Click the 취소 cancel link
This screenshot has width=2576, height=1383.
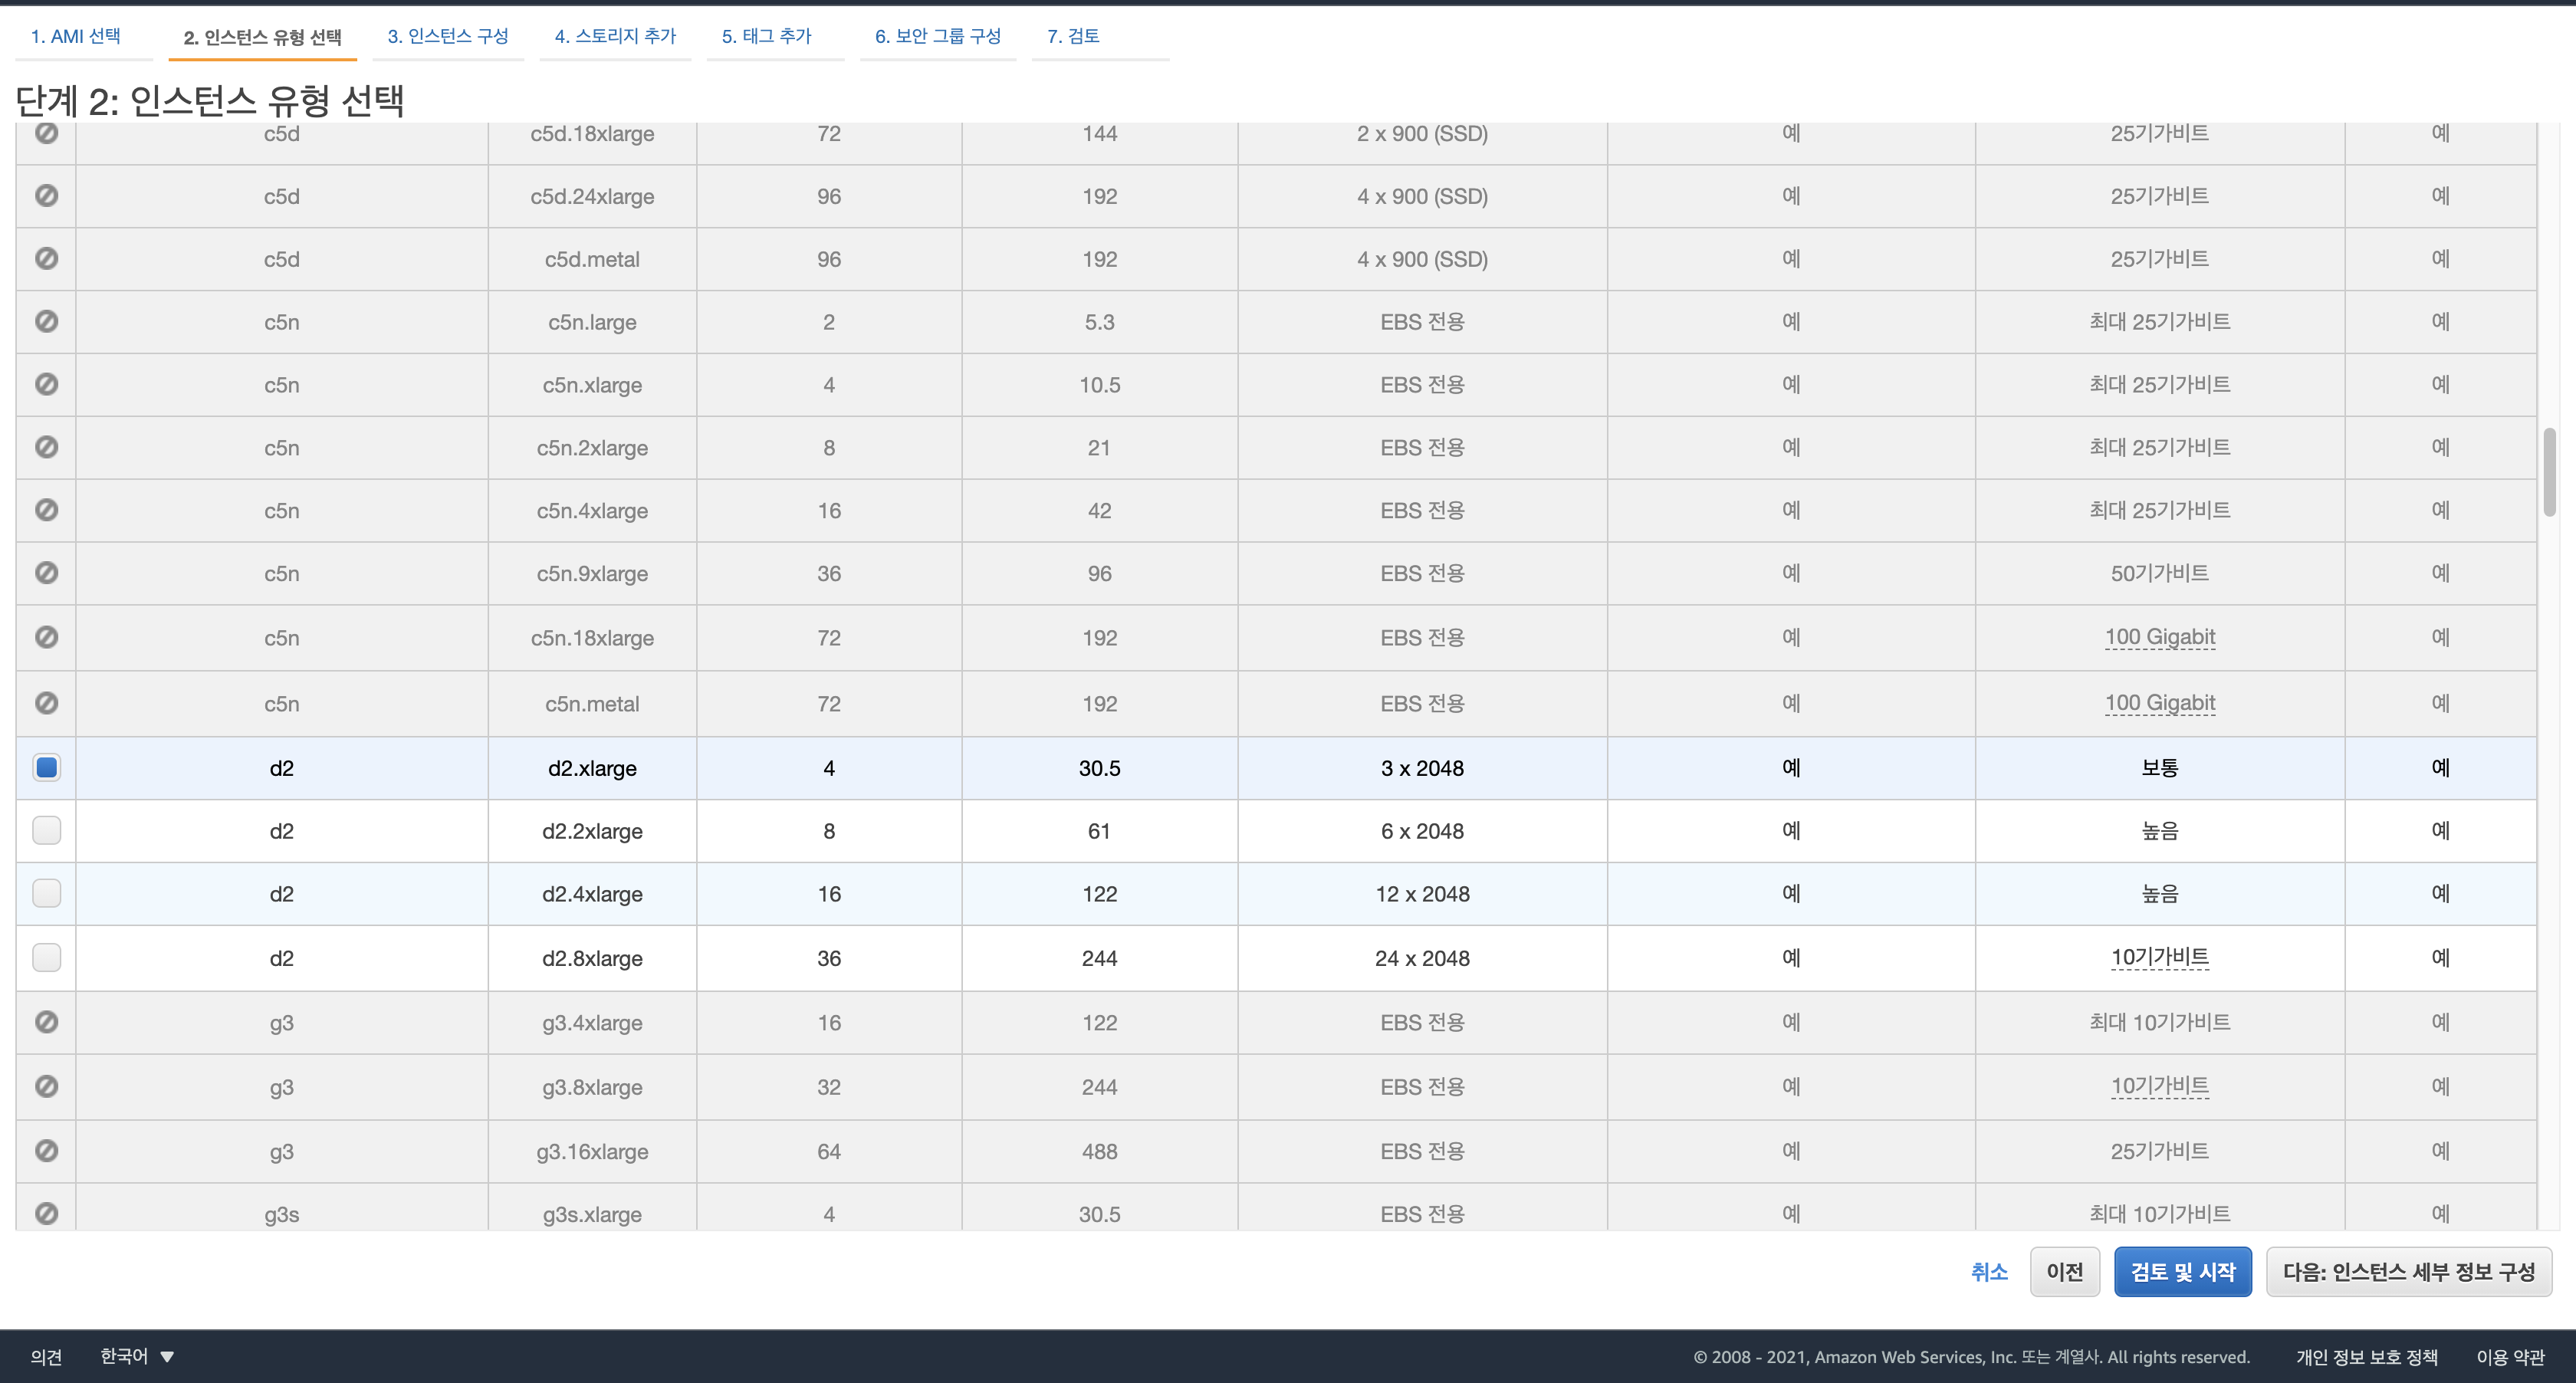pos(1988,1272)
